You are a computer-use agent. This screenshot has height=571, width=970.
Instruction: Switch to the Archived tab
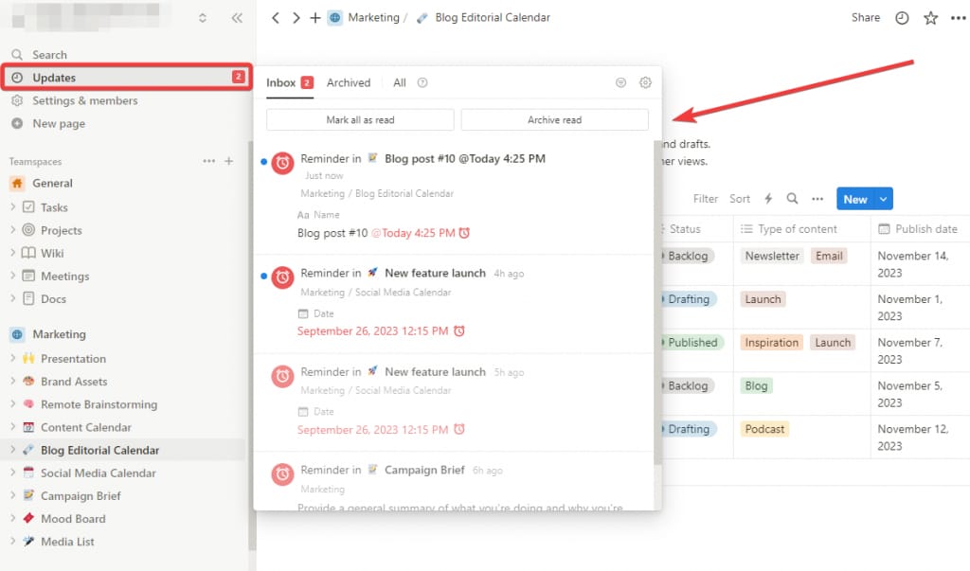click(x=349, y=83)
